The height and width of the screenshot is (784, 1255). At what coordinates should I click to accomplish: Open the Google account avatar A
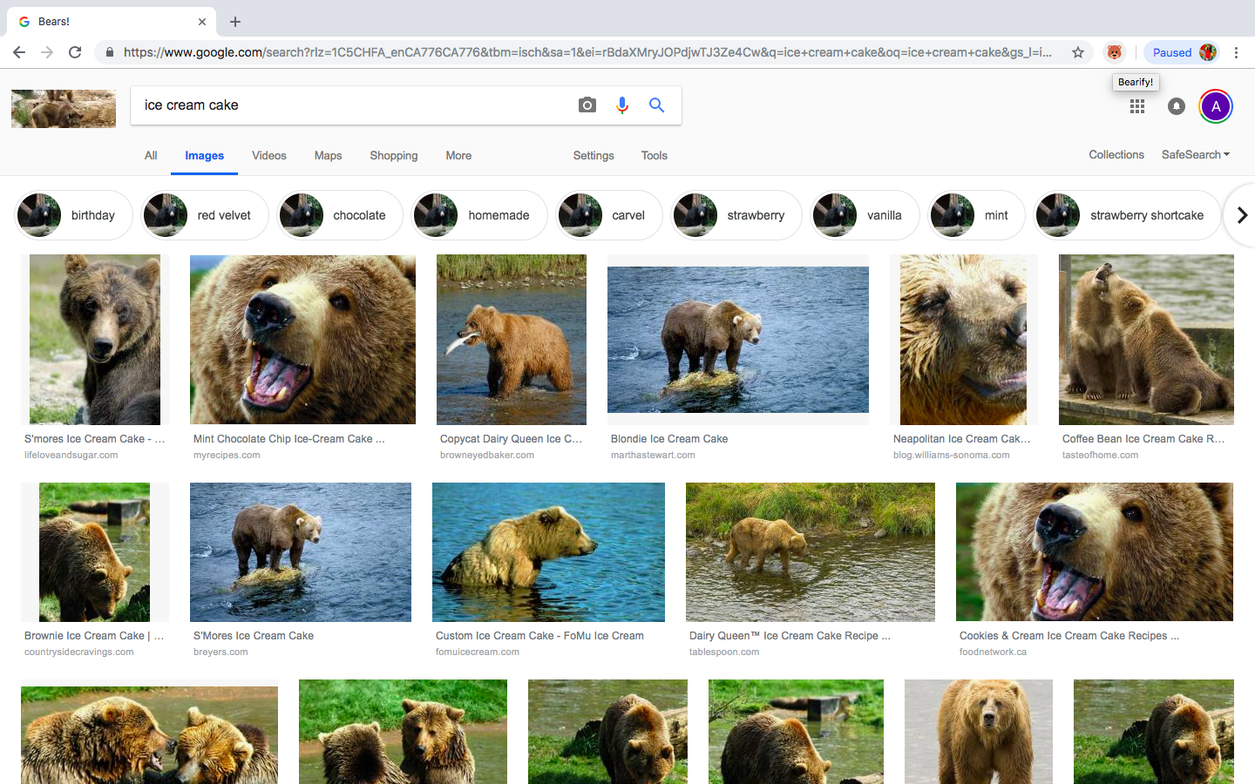[x=1216, y=106]
